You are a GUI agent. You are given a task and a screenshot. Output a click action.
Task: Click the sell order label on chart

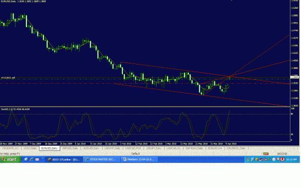point(8,78)
